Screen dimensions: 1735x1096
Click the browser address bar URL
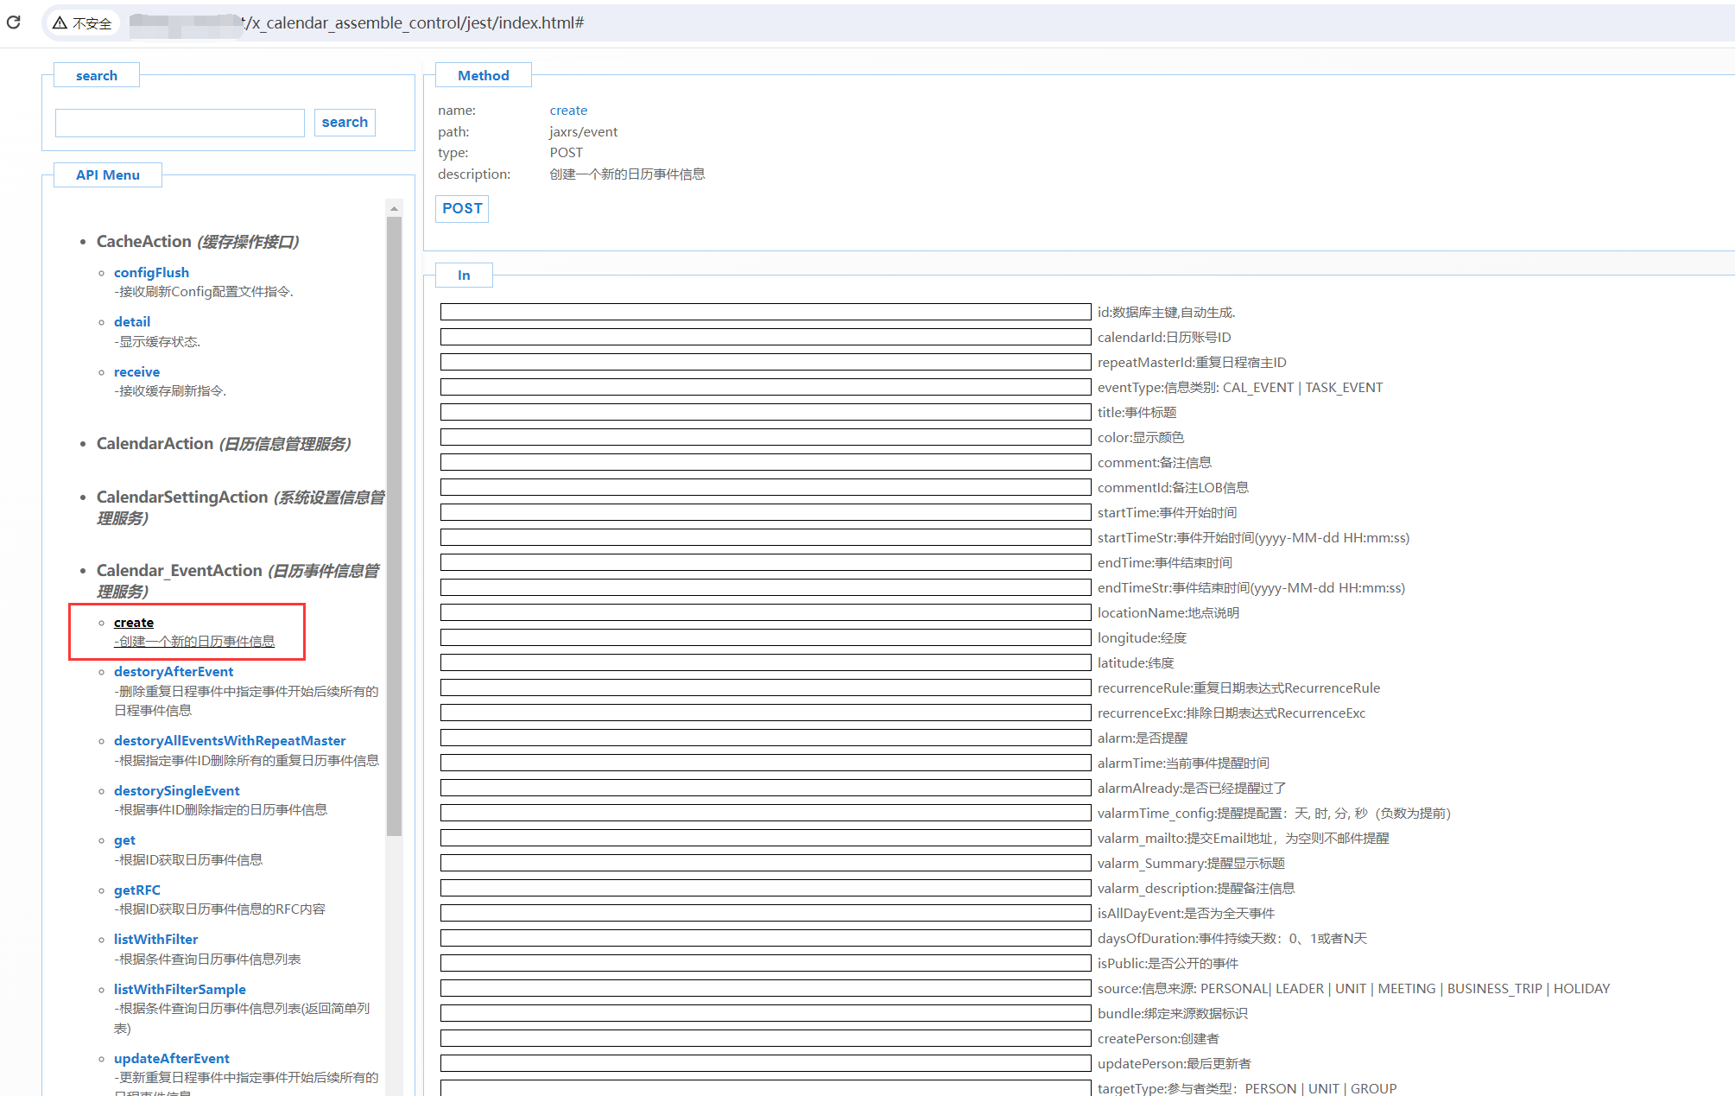[415, 23]
